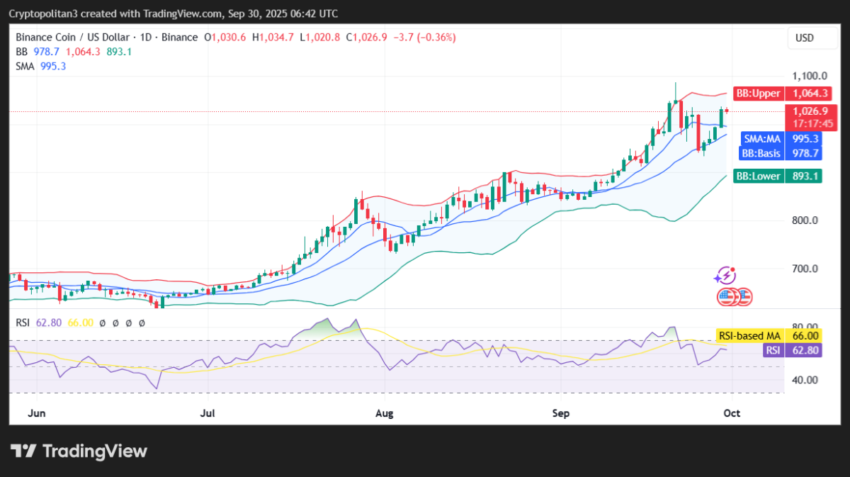Click the first ø icon in the RSI legend
The image size is (850, 477).
tap(103, 322)
